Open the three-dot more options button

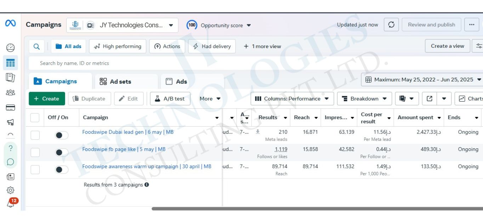click(x=471, y=25)
